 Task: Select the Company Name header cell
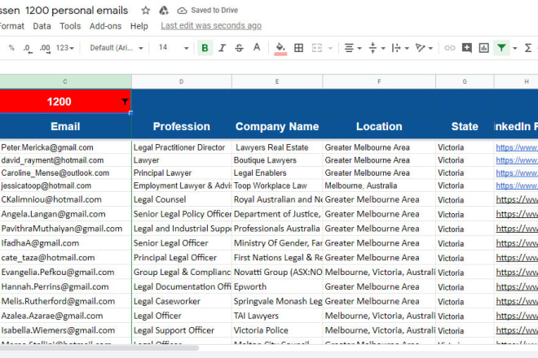277,126
